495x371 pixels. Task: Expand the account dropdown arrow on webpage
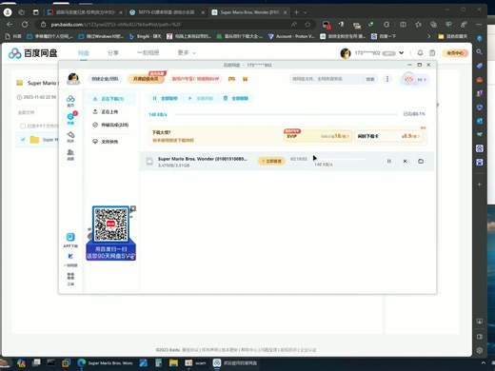point(402,53)
